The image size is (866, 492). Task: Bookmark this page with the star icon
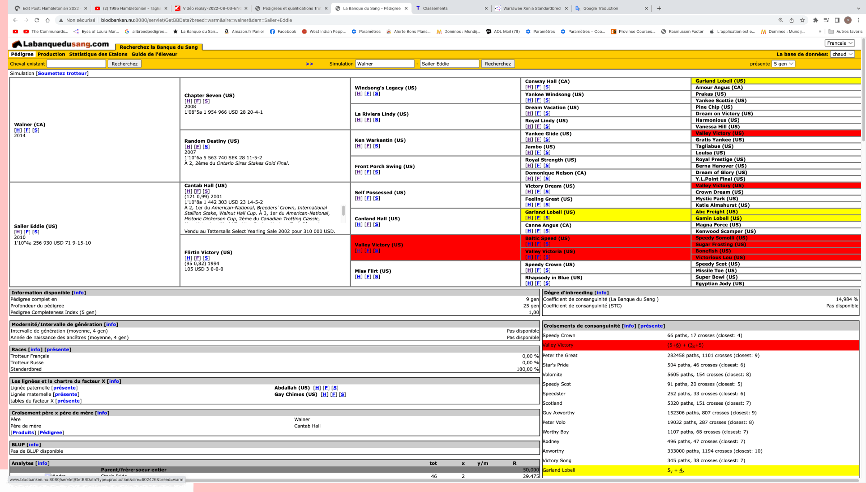(x=802, y=20)
